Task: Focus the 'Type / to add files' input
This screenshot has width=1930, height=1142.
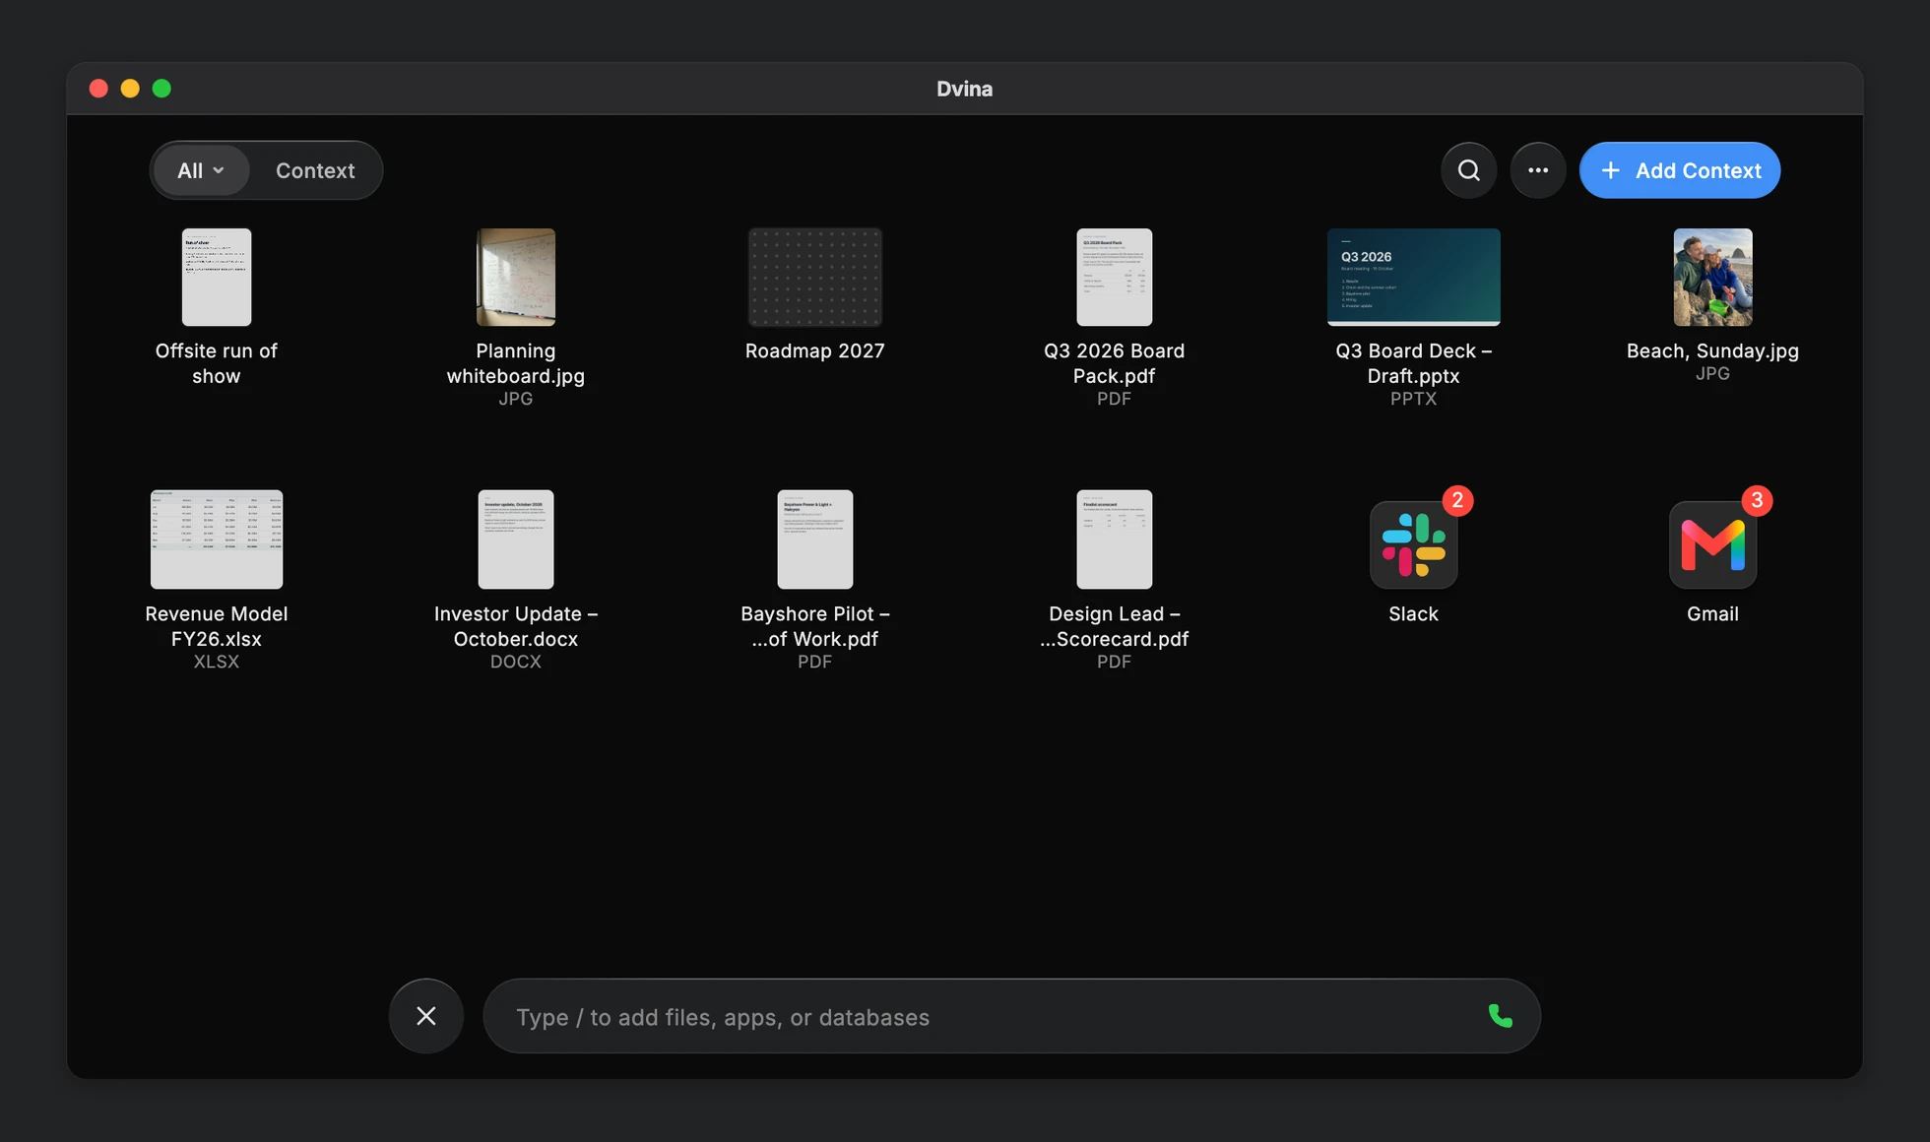Action: click(x=1011, y=1016)
